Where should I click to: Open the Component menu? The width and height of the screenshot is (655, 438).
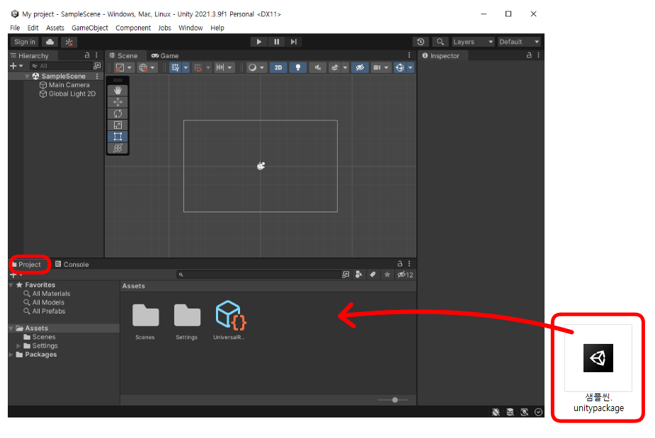133,28
